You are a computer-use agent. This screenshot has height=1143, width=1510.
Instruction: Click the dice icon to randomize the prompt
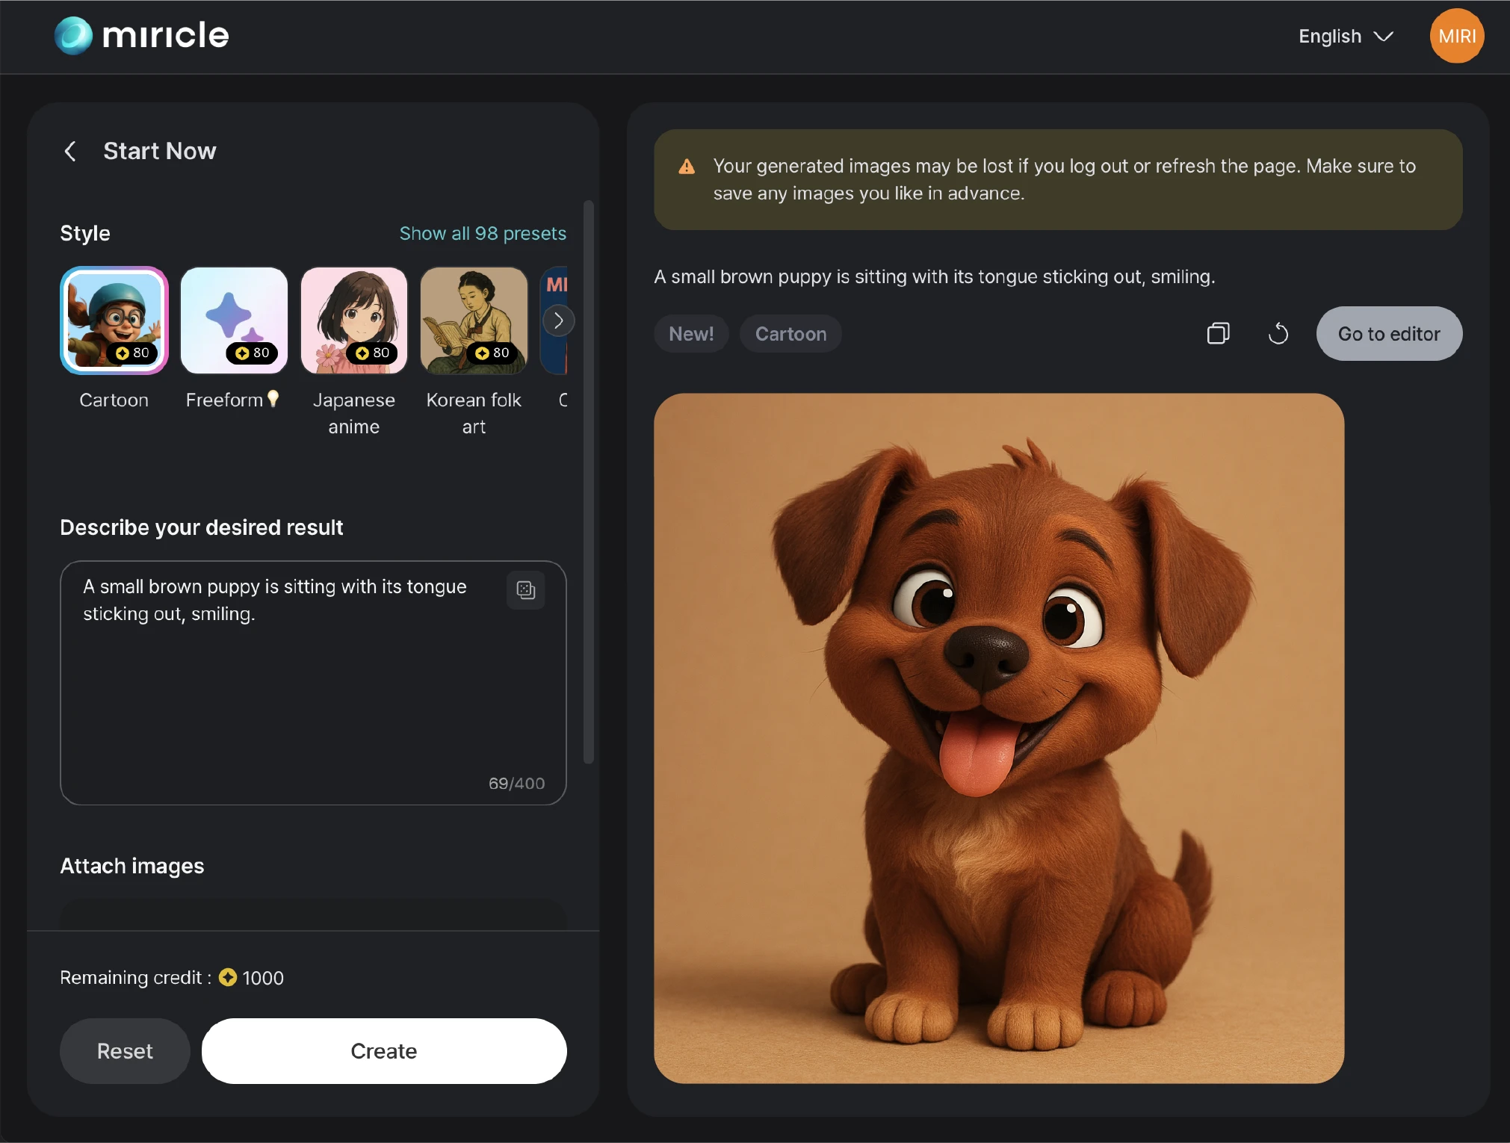pos(525,590)
